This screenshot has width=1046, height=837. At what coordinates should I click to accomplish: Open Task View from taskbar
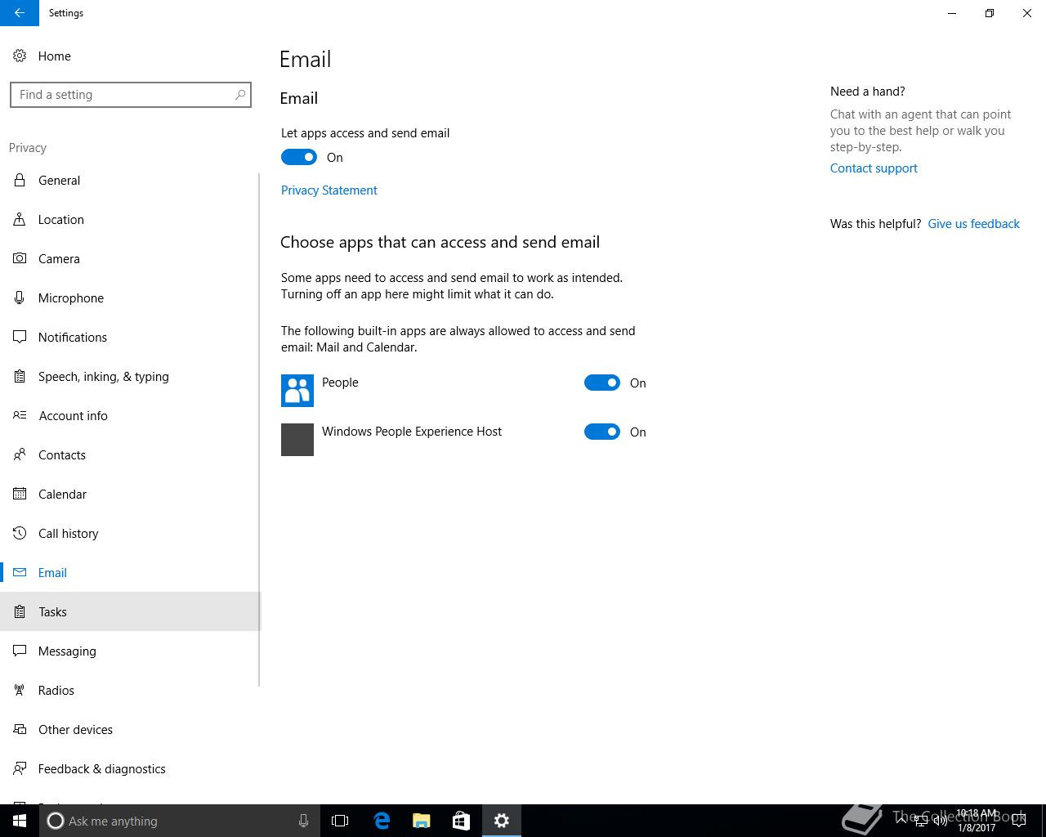tap(340, 821)
